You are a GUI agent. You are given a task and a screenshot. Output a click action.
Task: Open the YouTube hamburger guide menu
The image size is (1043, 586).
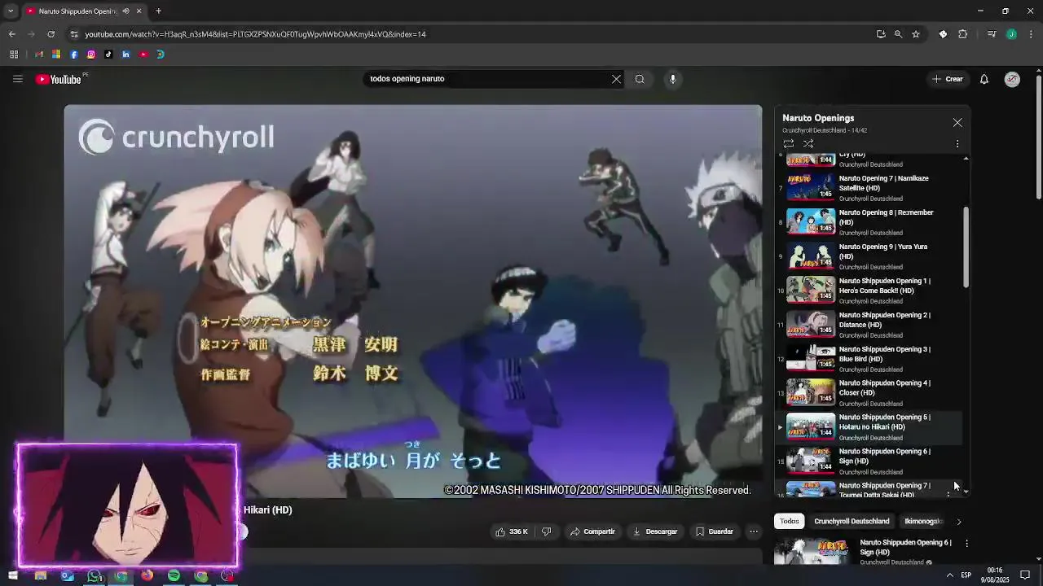pos(17,79)
